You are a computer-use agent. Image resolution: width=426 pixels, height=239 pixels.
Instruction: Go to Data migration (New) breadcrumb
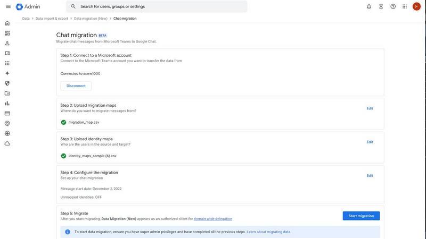pos(91,19)
